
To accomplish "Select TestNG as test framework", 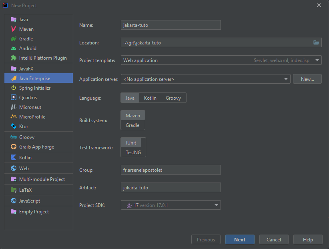I will click(x=132, y=153).
